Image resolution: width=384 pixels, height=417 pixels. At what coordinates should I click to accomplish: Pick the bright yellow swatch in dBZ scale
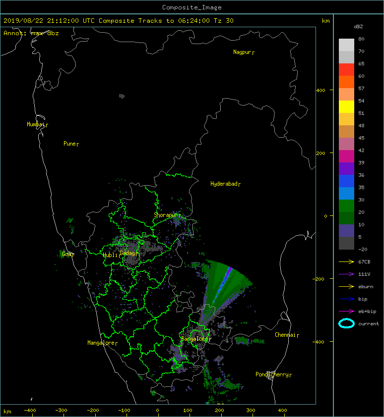[346, 106]
